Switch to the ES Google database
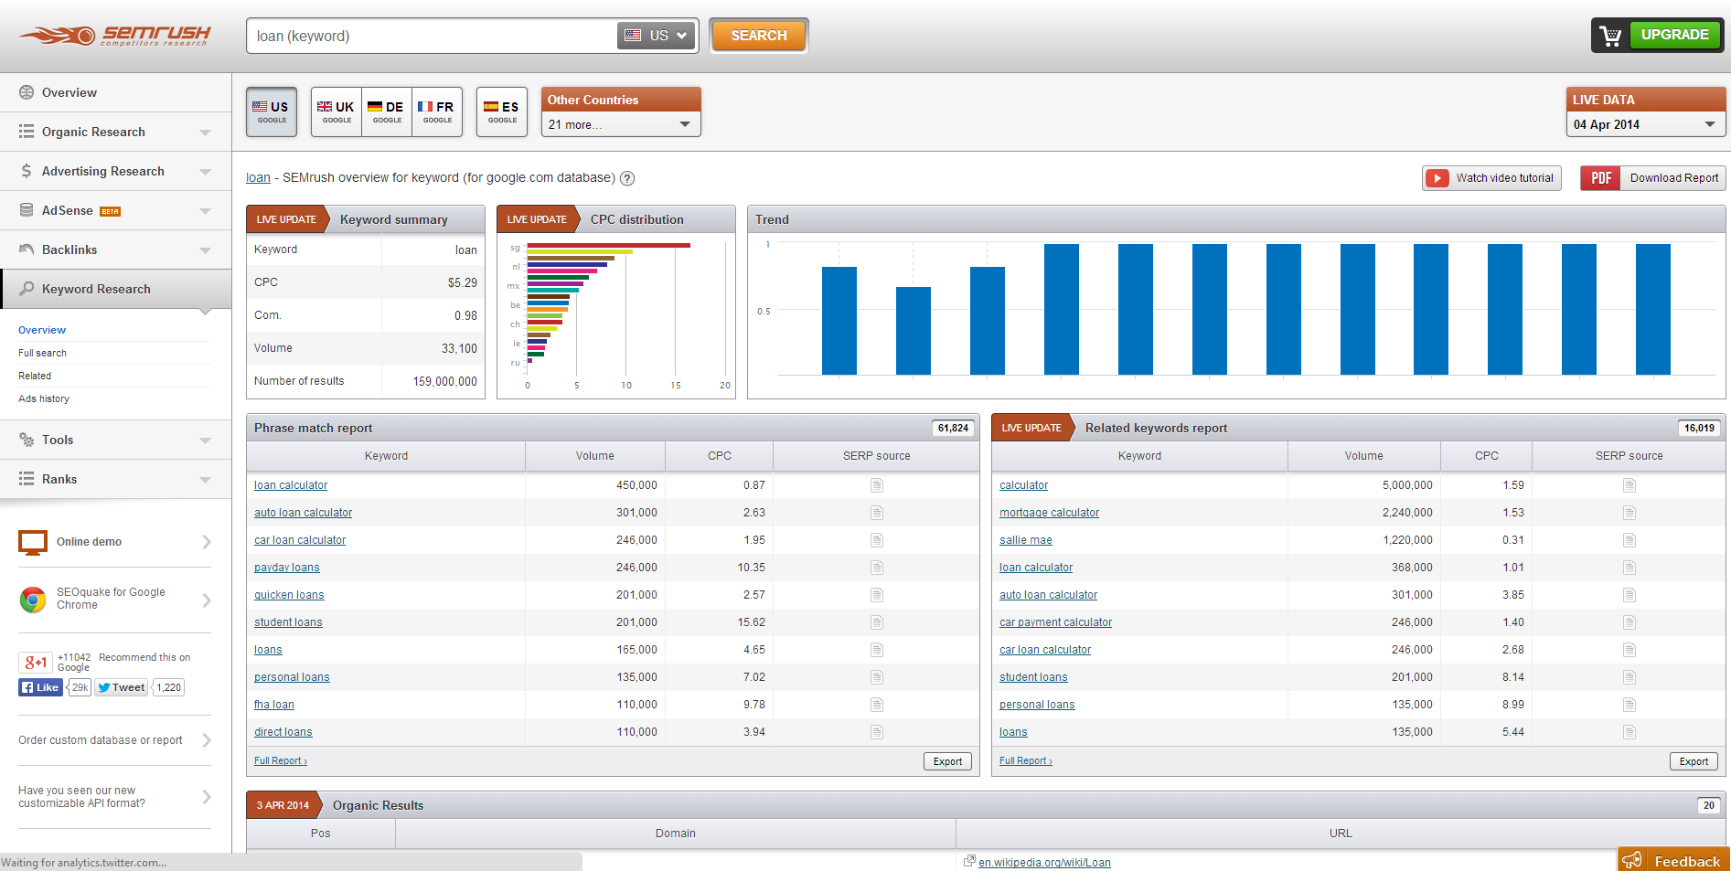Image resolution: width=1731 pixels, height=871 pixels. point(502,112)
